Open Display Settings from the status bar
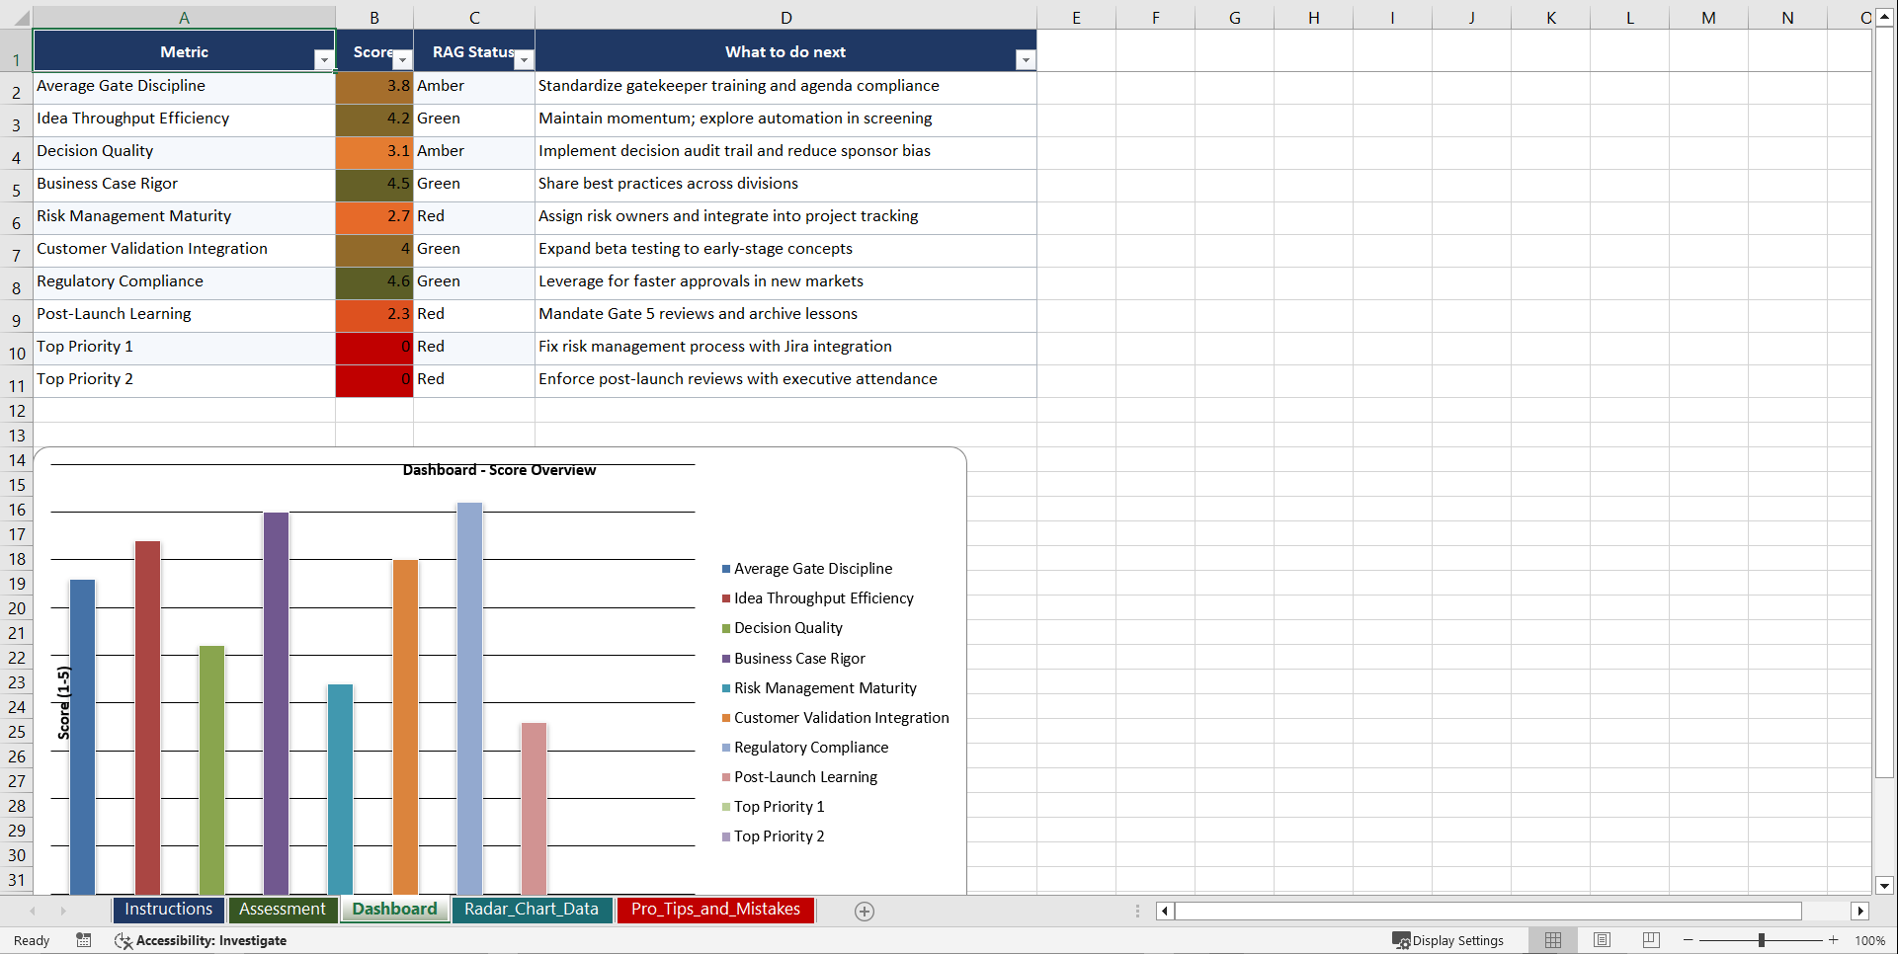 click(1448, 940)
